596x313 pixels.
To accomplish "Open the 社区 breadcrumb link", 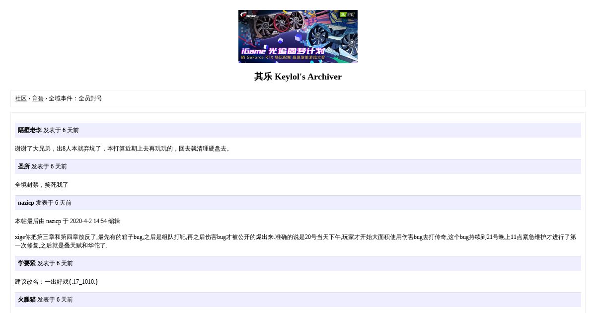I will point(21,98).
